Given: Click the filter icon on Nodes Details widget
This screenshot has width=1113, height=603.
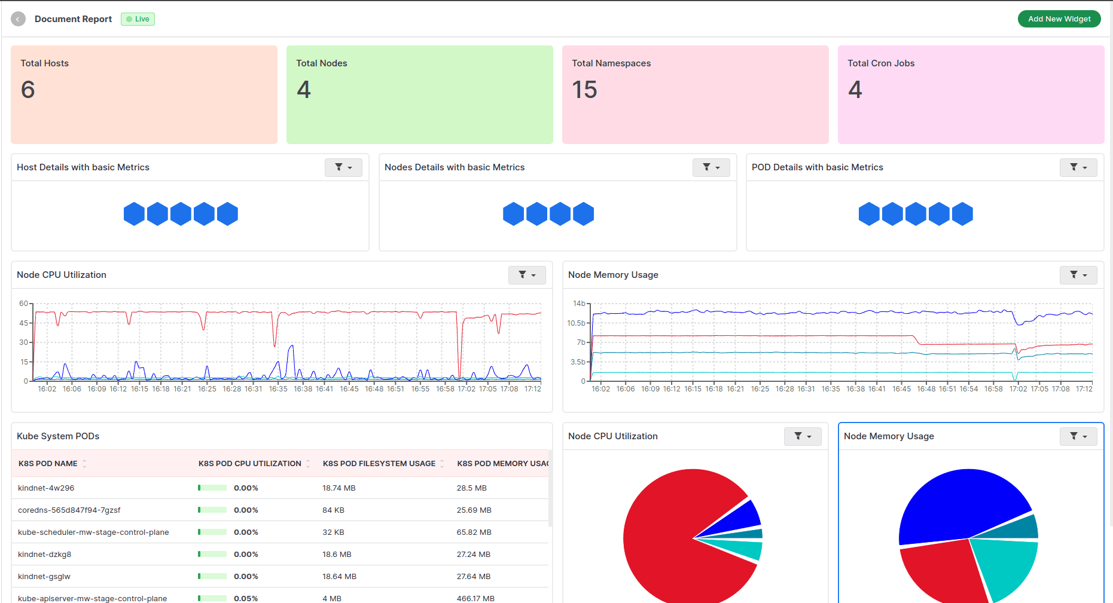Looking at the screenshot, I should click(x=706, y=167).
